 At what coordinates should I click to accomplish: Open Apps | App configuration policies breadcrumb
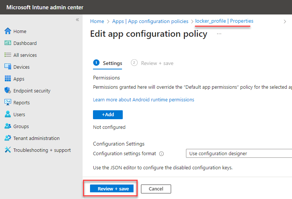point(150,22)
